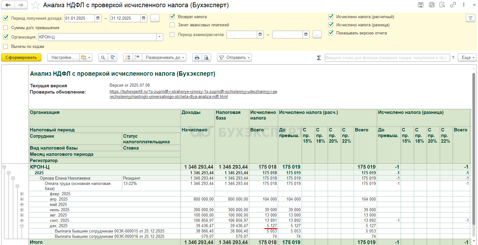This screenshot has height=245, width=478.
Task: Click the sigma sum icon
Action: pyautogui.click(x=319, y=58)
